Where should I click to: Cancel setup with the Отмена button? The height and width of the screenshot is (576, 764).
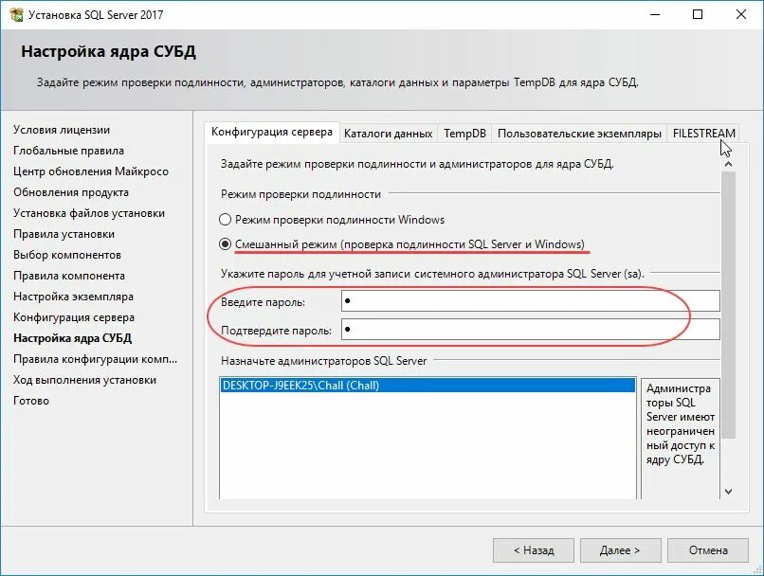click(708, 549)
